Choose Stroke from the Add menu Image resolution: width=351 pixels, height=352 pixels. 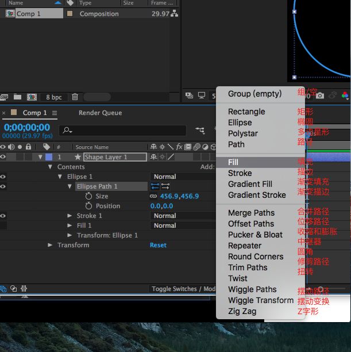coord(261,173)
